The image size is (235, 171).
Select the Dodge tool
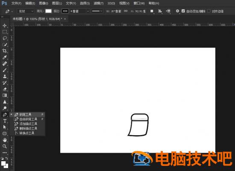pos(5,108)
